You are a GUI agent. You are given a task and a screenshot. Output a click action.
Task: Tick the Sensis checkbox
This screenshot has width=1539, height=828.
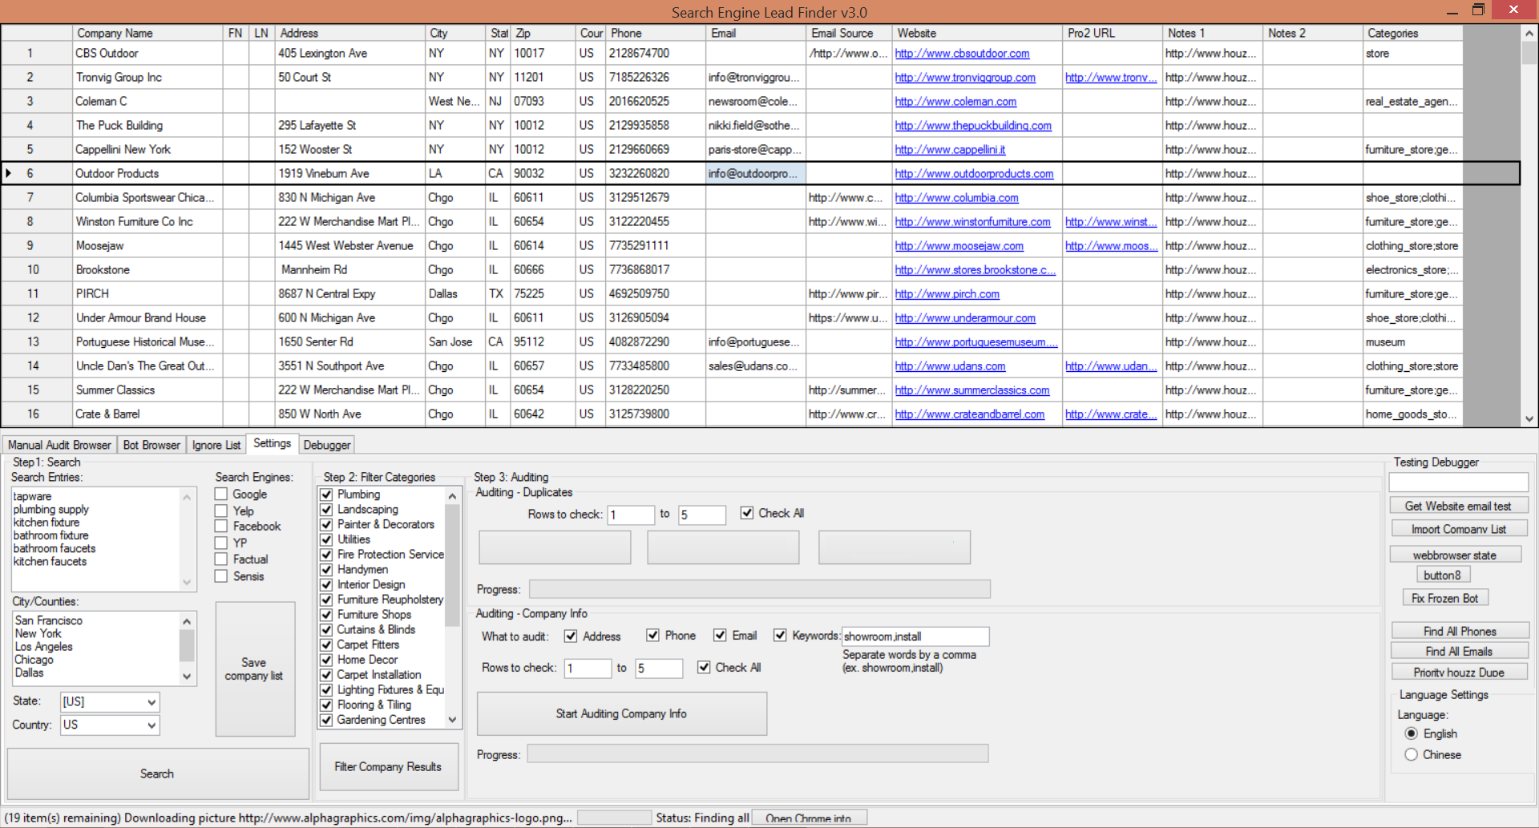221,576
